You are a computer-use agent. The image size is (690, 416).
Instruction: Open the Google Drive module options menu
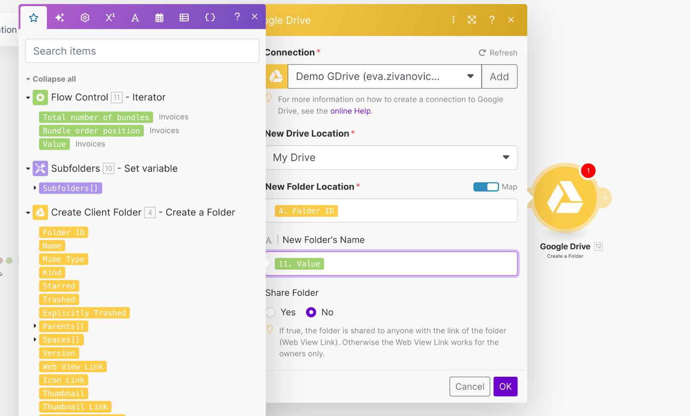coord(453,20)
